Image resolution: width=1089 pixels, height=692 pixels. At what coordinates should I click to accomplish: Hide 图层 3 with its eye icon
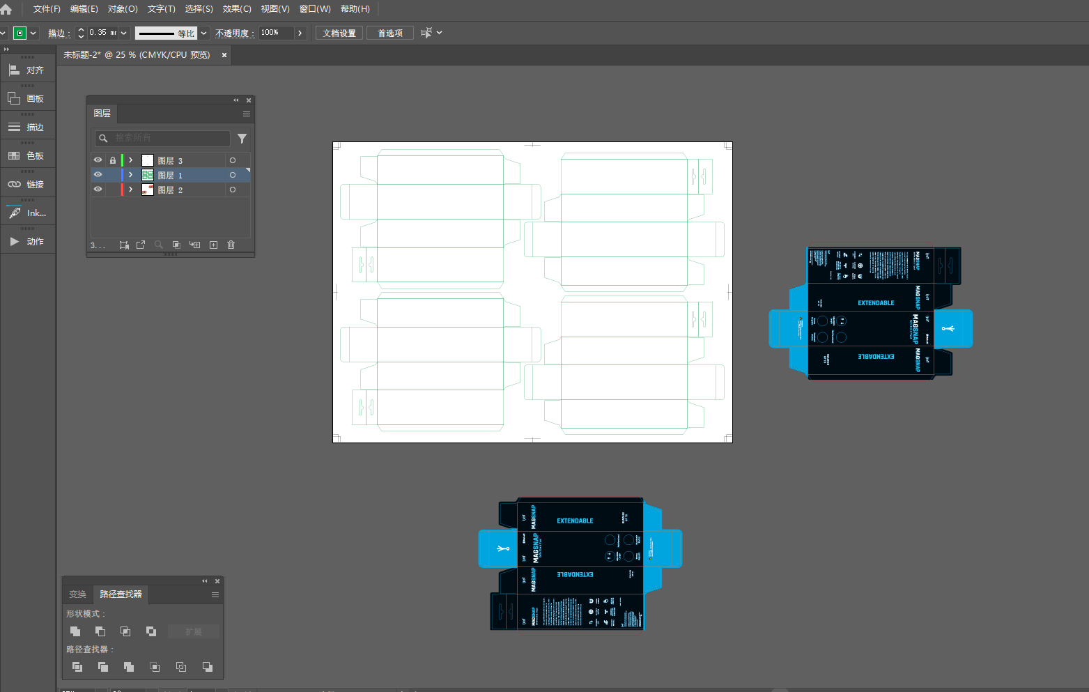[98, 160]
